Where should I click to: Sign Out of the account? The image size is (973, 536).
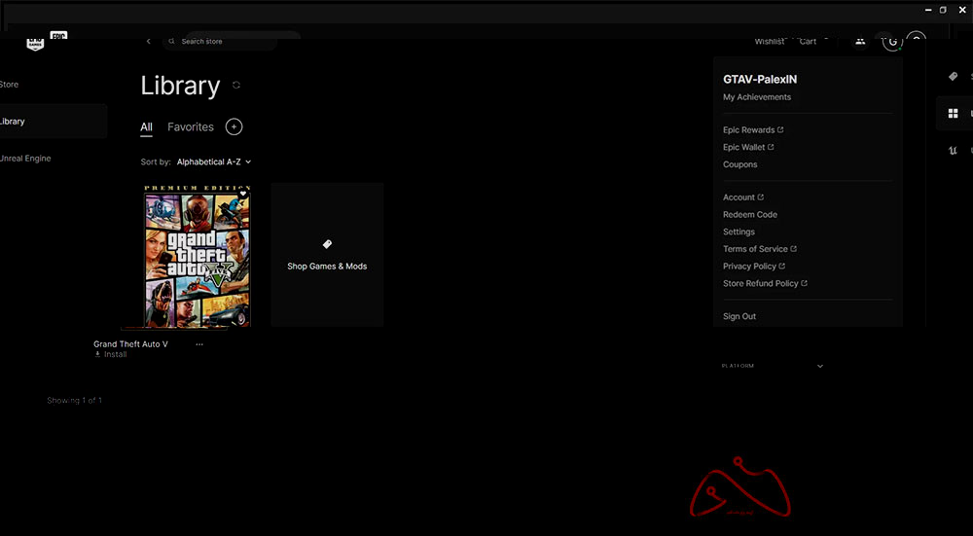pos(739,316)
